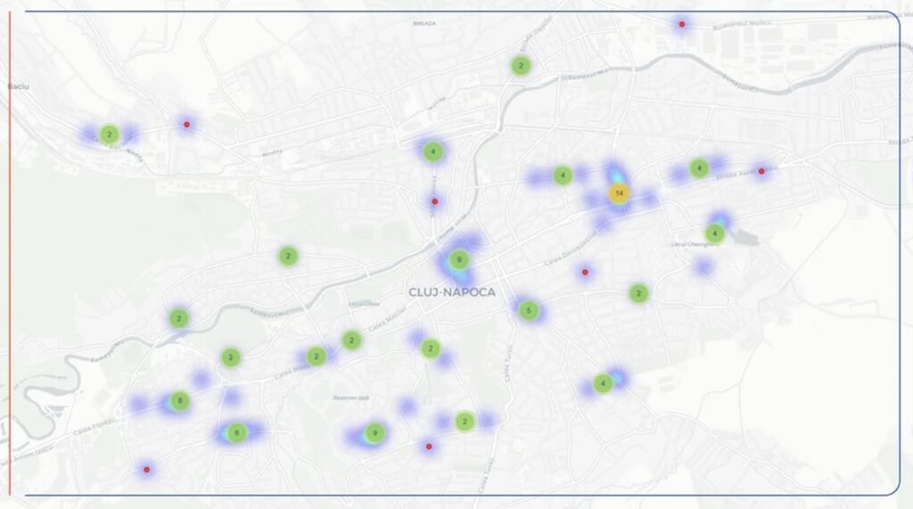Select the red point on Strada Aurel Vlaicu
Image resolution: width=913 pixels, height=509 pixels.
pyautogui.click(x=761, y=171)
